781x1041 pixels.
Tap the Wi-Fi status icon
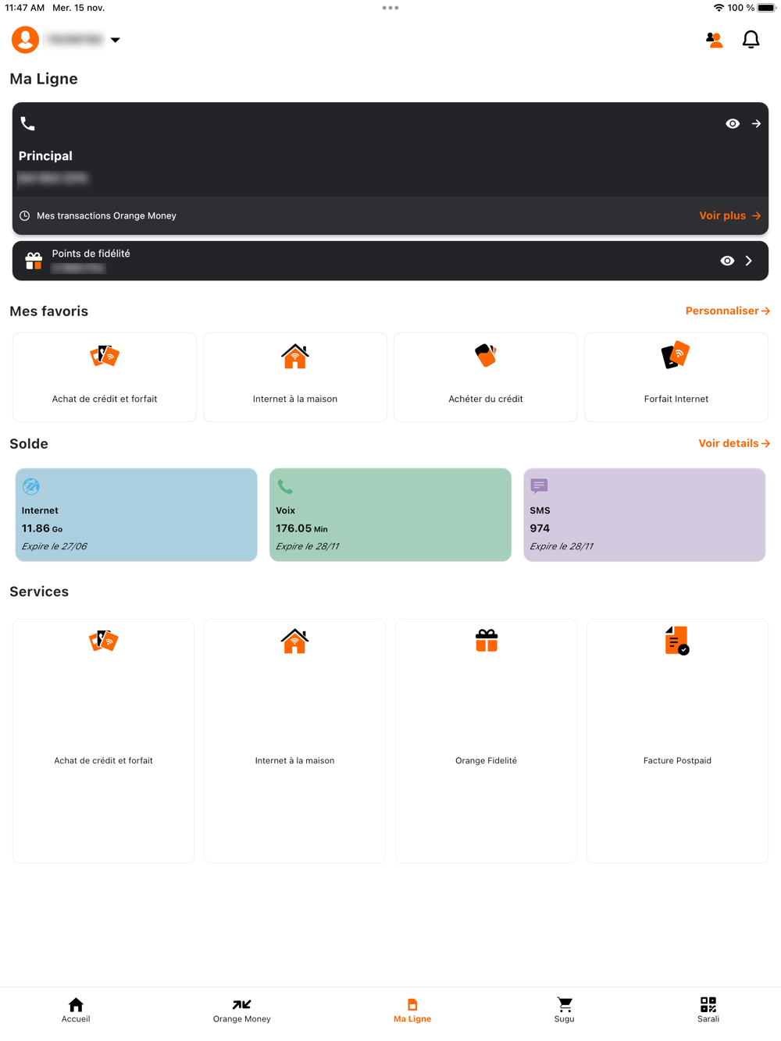pos(719,8)
